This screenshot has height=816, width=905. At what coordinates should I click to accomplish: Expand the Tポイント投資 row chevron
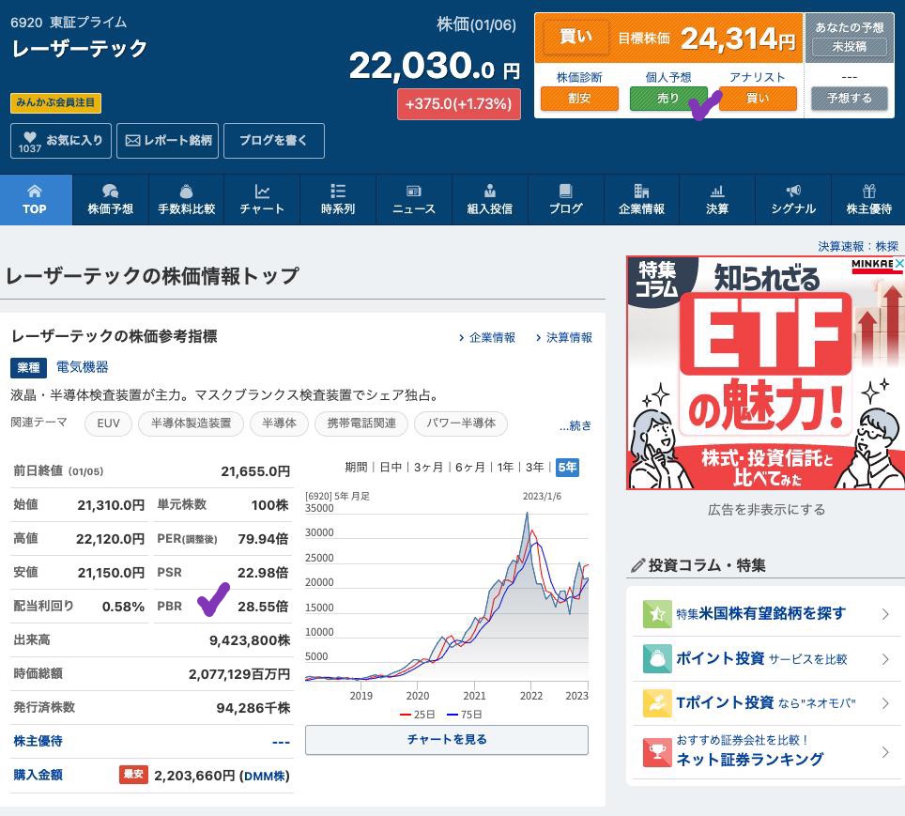pos(885,703)
